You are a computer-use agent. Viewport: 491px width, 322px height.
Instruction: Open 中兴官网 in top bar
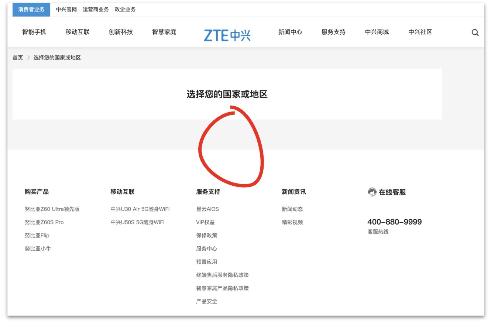pyautogui.click(x=66, y=10)
